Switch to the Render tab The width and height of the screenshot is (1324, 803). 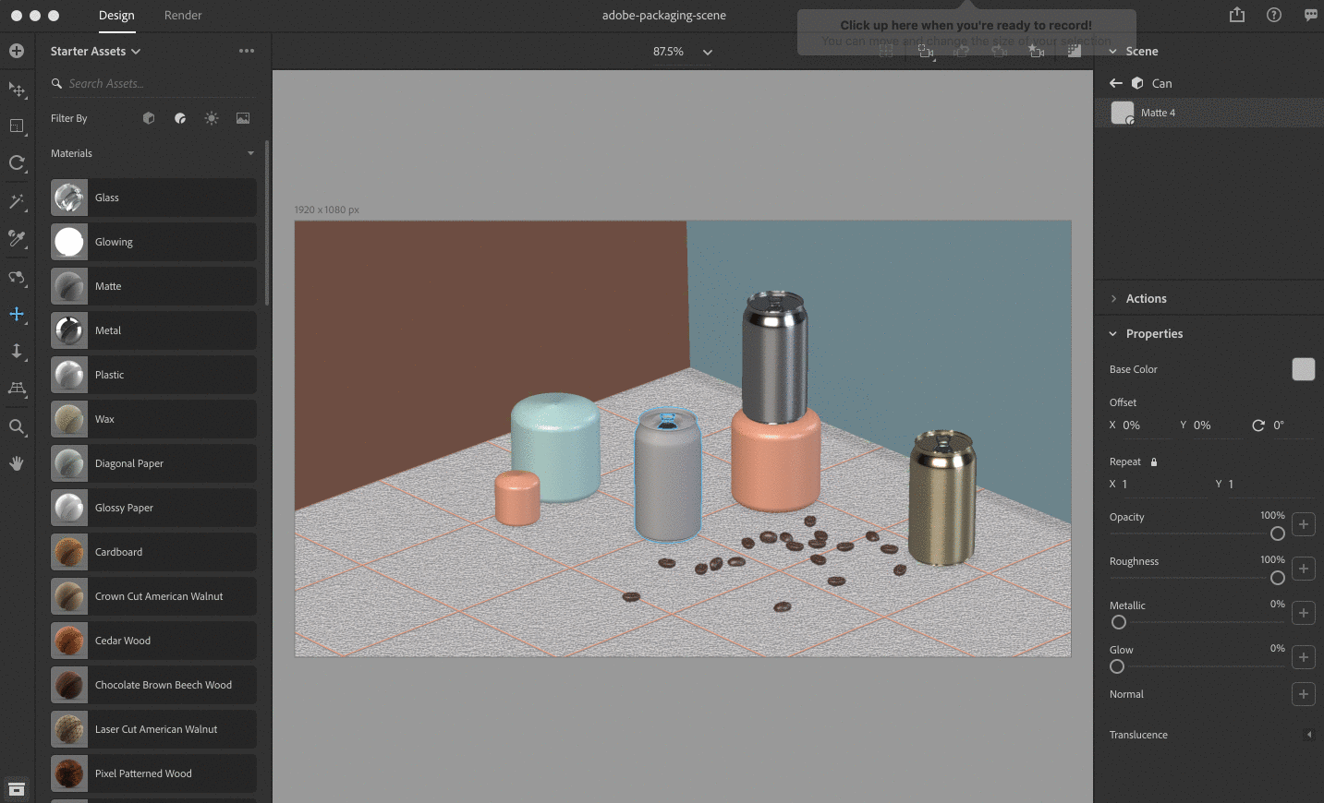tap(182, 15)
